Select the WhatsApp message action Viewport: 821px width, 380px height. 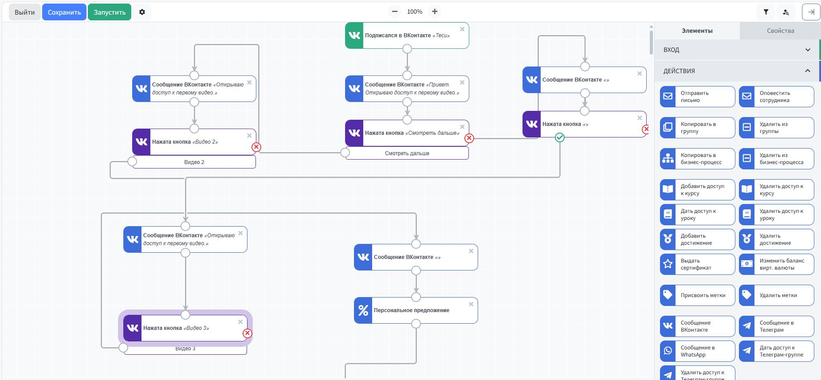click(x=697, y=351)
